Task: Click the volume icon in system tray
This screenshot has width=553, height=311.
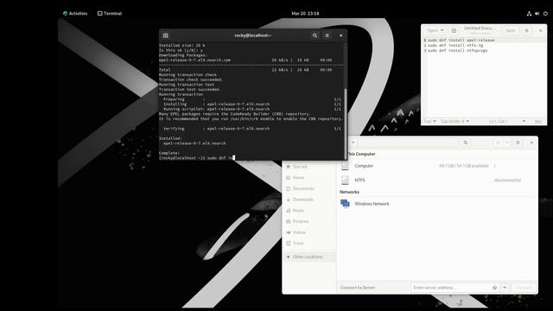Action: pos(537,14)
